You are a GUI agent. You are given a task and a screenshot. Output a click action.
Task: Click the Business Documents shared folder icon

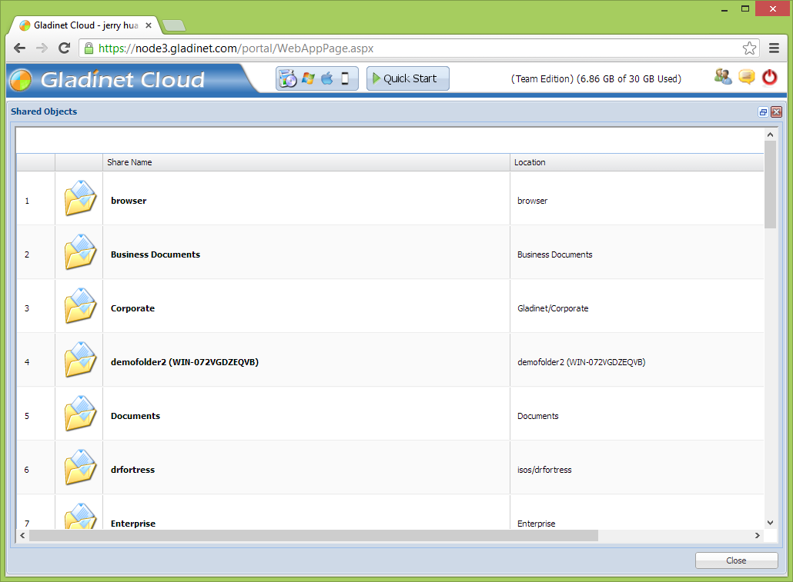coord(79,252)
